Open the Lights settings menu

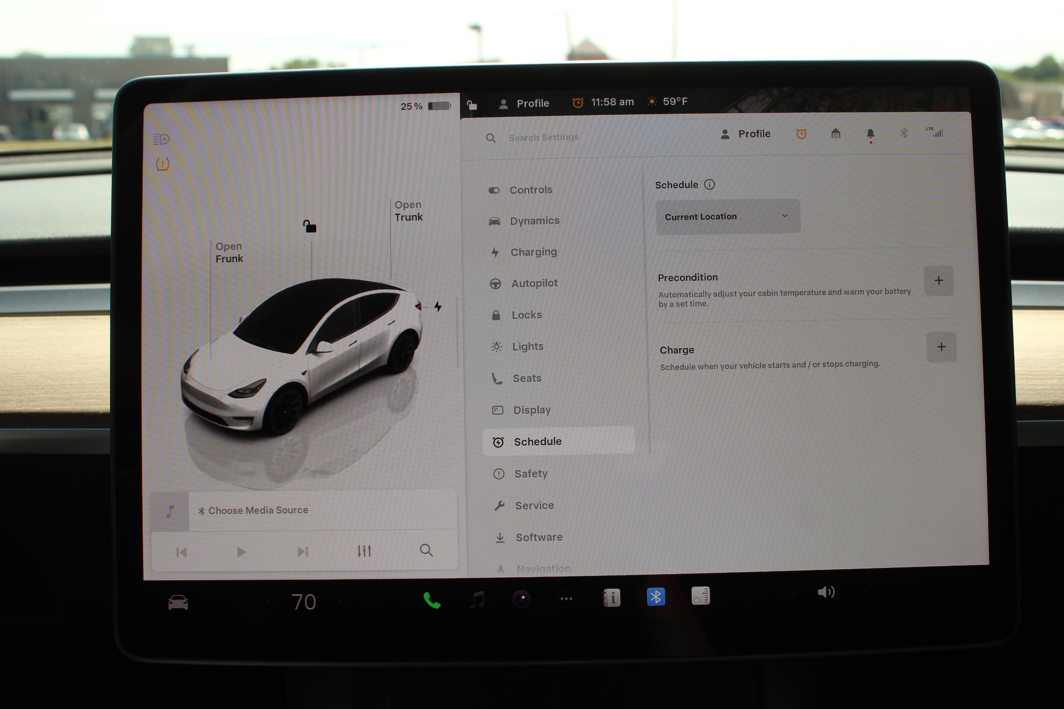click(517, 347)
